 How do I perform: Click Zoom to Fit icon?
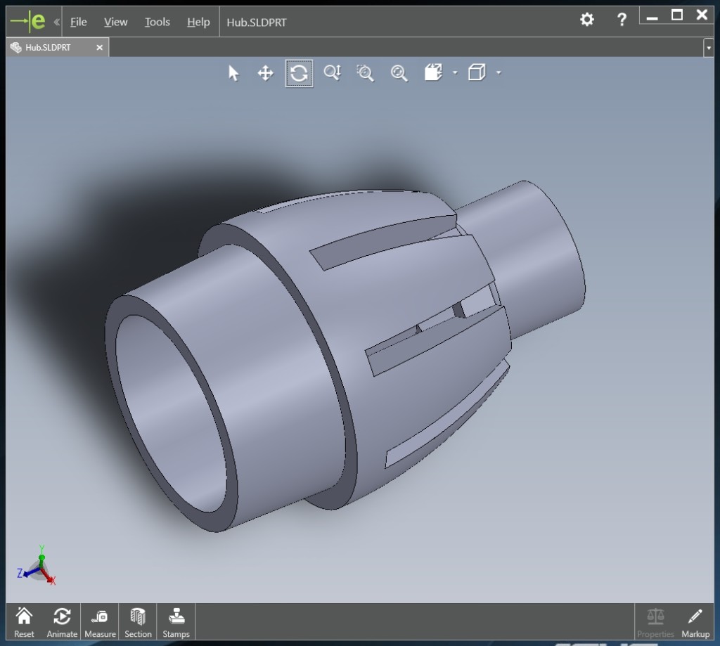[x=399, y=73]
